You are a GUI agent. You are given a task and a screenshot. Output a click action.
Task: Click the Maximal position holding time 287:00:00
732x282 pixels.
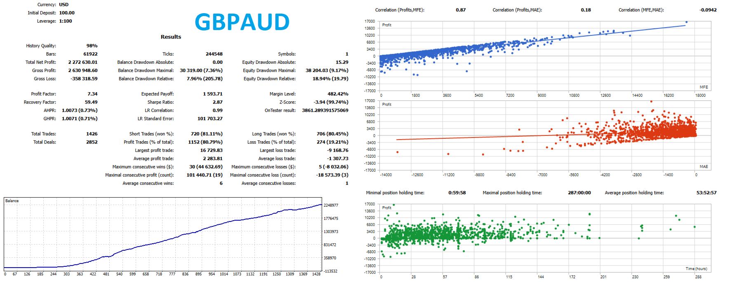coord(579,193)
